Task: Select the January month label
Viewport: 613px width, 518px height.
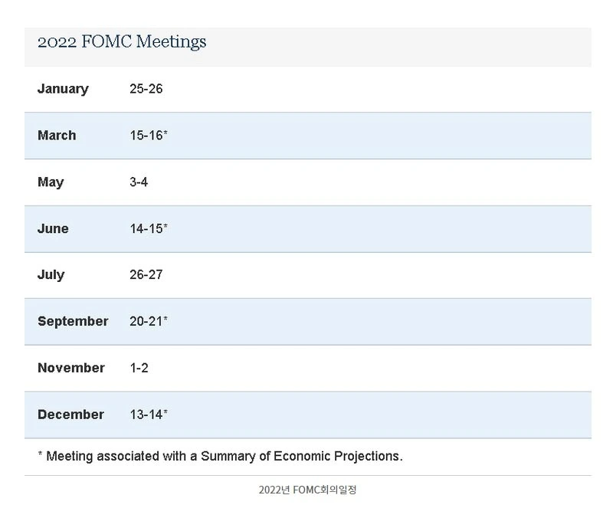Action: tap(63, 89)
